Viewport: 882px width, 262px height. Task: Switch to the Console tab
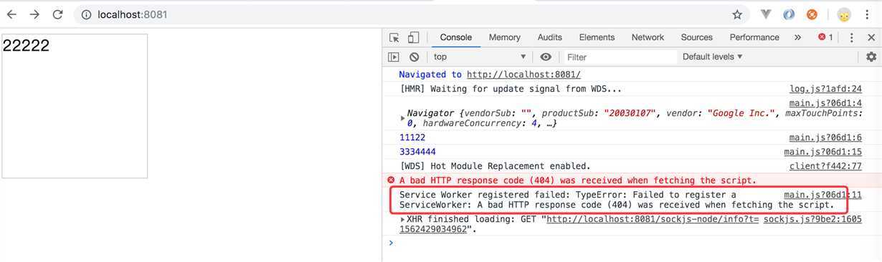tap(456, 37)
